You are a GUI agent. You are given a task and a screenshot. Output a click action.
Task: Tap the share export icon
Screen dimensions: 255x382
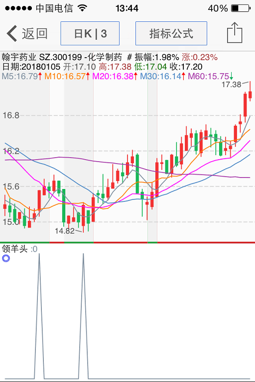pos(235,33)
